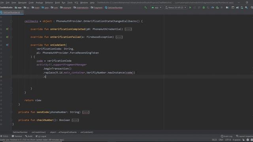Image resolution: width=253 pixels, height=142 pixels.
Task: Click the Help menu
Action: tap(92, 3)
